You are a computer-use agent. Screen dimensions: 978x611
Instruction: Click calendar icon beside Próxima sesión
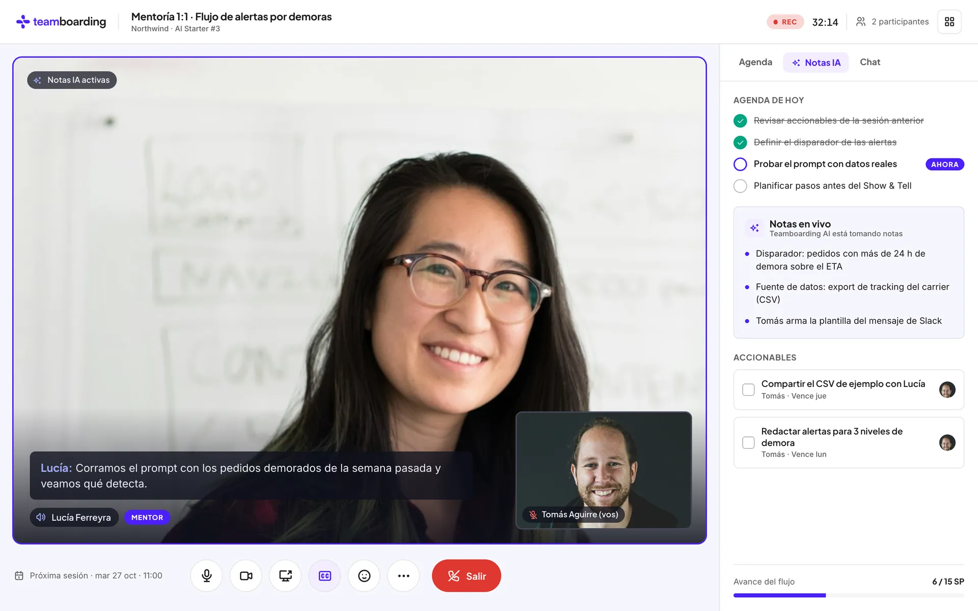point(19,575)
